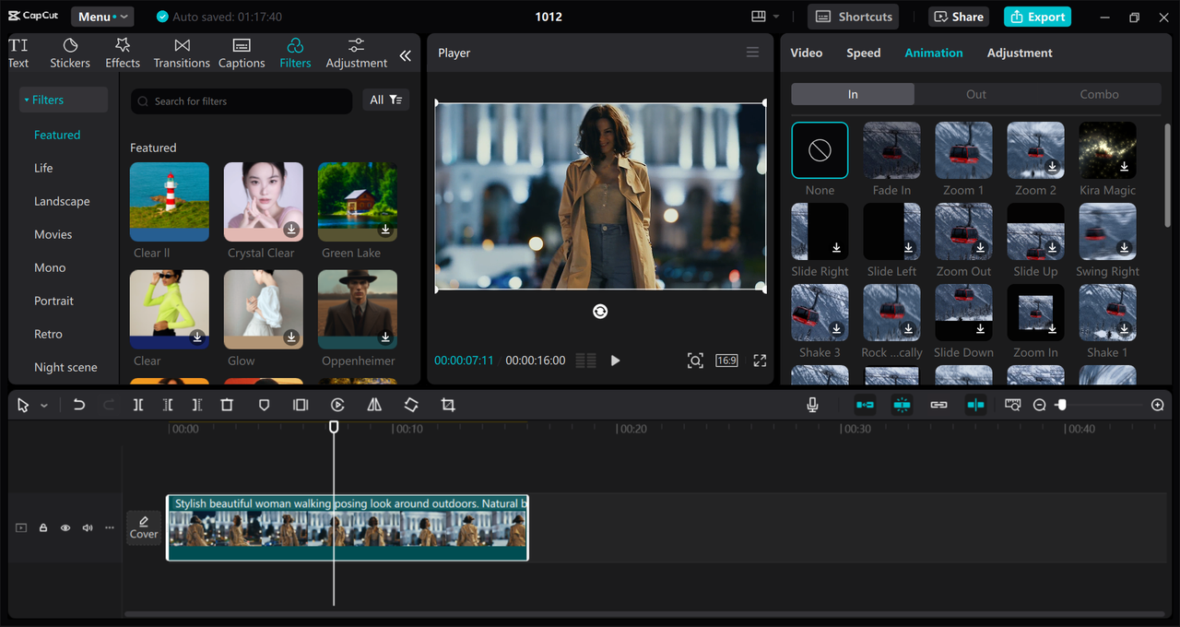Click the playhead marker on timeline ruler
This screenshot has height=627, width=1180.
[334, 427]
